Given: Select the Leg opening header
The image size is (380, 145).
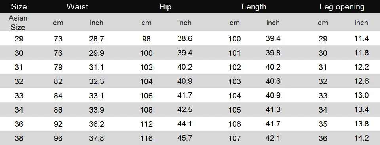Looking at the screenshot, I should tap(342, 7).
